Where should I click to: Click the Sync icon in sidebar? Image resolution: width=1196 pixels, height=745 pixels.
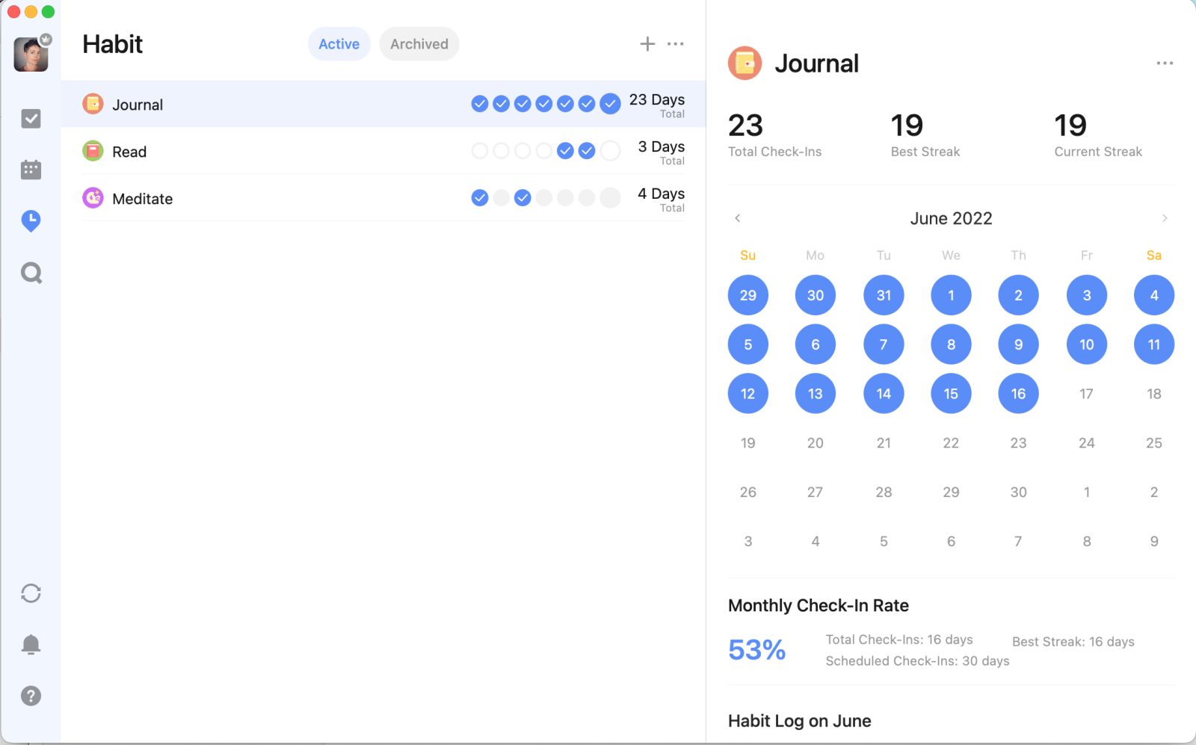click(x=31, y=593)
